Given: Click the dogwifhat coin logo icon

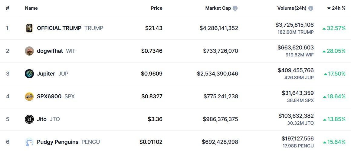Looking at the screenshot, I should tap(29, 51).
